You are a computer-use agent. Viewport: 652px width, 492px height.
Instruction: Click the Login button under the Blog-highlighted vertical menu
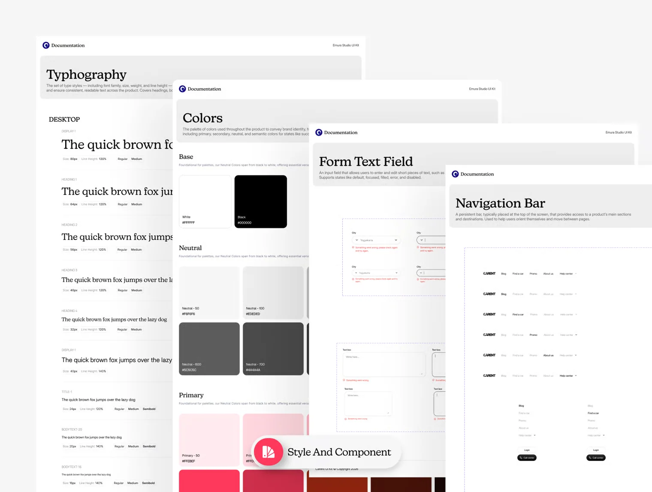pyautogui.click(x=527, y=450)
